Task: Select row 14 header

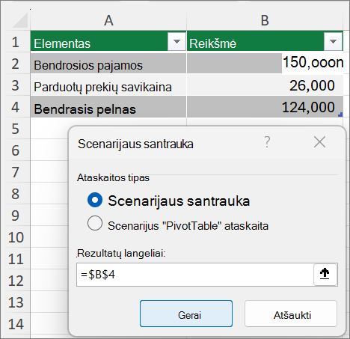Action: point(16,324)
